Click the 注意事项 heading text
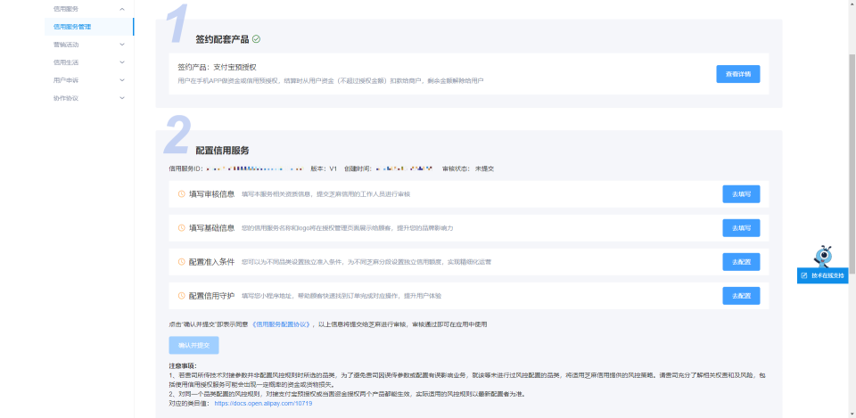 pyautogui.click(x=183, y=365)
